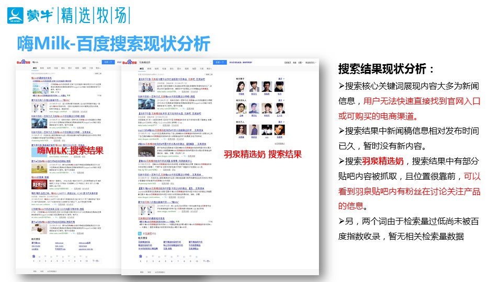Screen dimensions: 502x282
Task: Click the next-page button in left pagination
Action: (x=96, y=260)
